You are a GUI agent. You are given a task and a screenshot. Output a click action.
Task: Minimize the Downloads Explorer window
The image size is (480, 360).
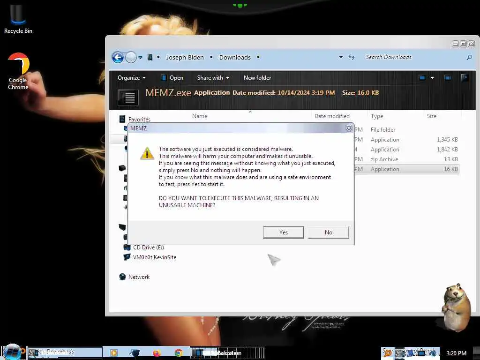coord(455,44)
